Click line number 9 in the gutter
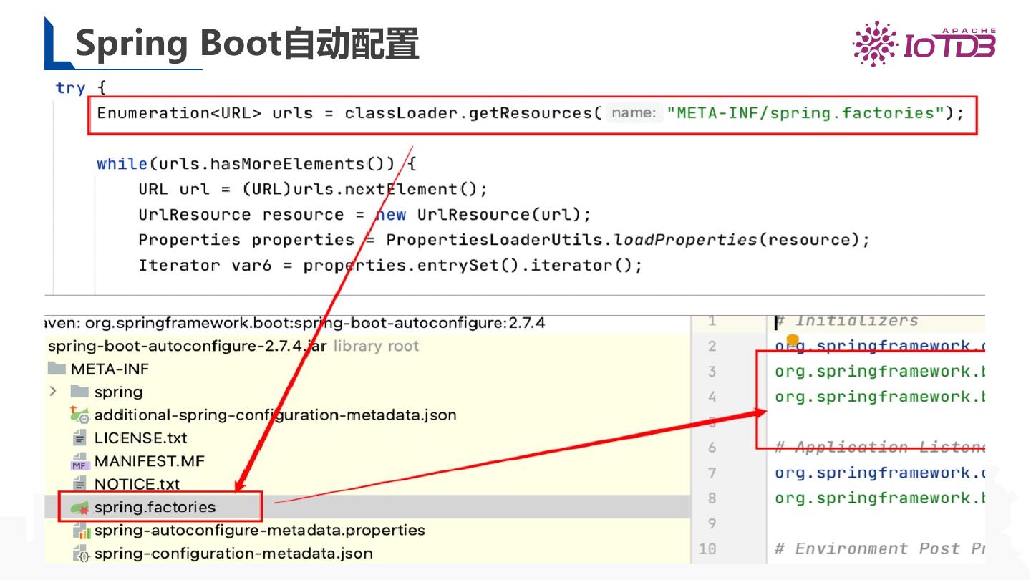This screenshot has height=580, width=1031. click(712, 523)
